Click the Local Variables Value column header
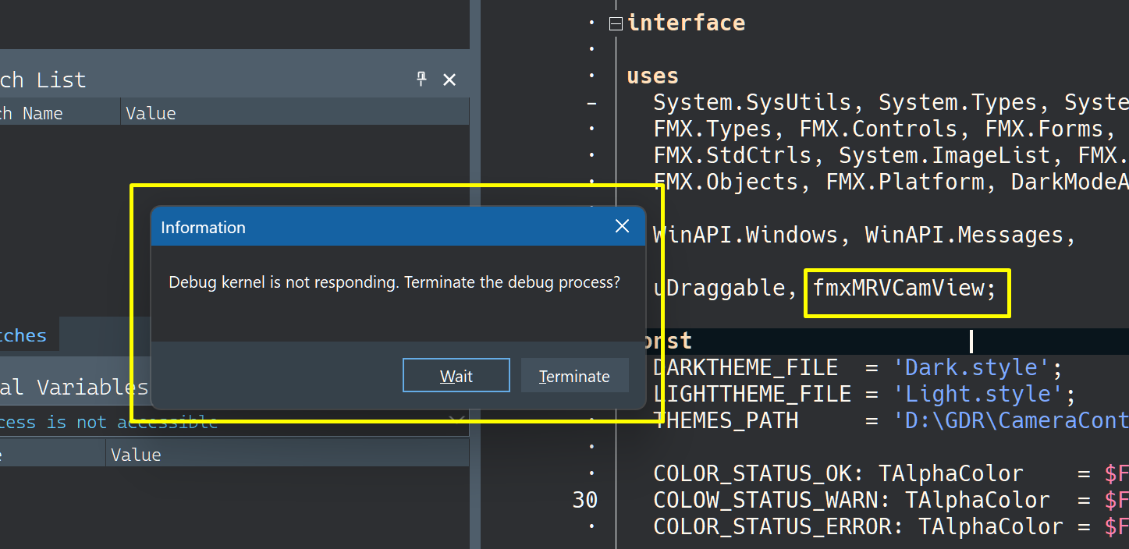This screenshot has height=549, width=1129. click(136, 455)
